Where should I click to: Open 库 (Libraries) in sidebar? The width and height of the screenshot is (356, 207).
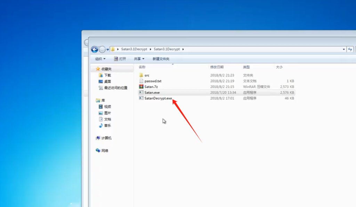[x=103, y=101]
